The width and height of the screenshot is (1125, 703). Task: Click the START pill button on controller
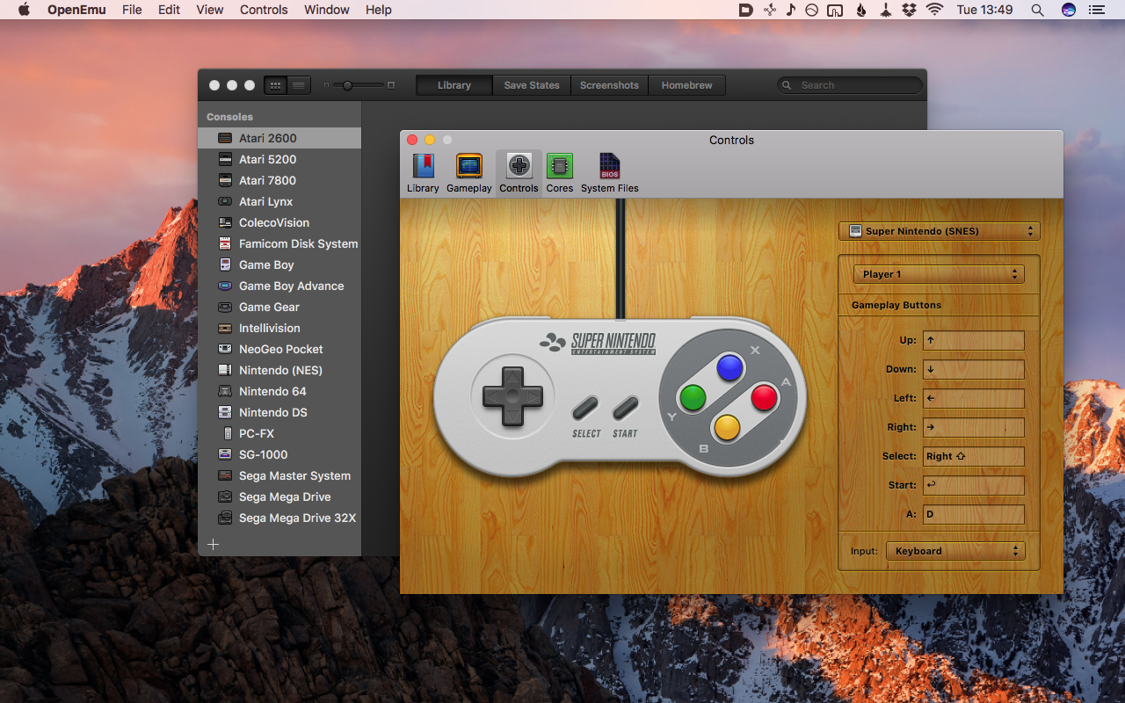[x=625, y=409]
